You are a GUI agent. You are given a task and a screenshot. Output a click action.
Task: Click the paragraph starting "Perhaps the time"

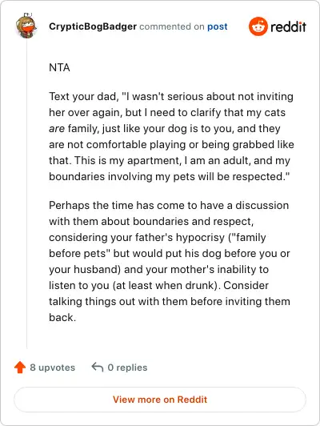[x=170, y=261]
